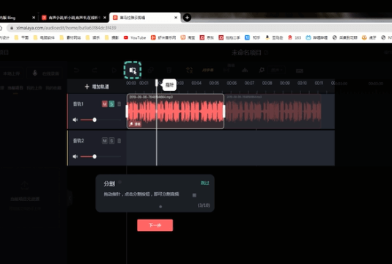Viewport: 392px width, 264px height.
Task: Open the 虾米音乐网 bookmark
Action: (x=163, y=37)
